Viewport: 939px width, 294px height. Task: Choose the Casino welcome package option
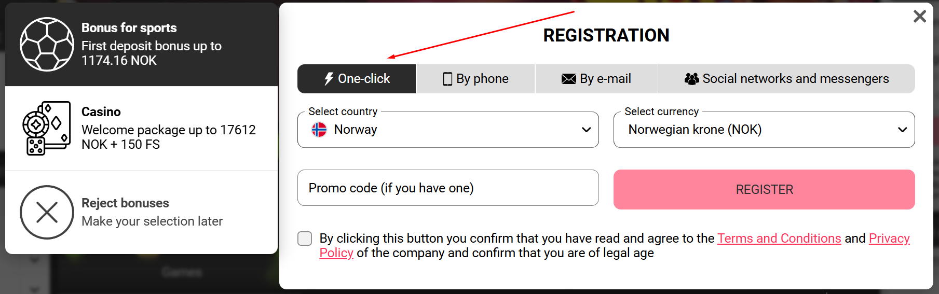click(x=141, y=128)
